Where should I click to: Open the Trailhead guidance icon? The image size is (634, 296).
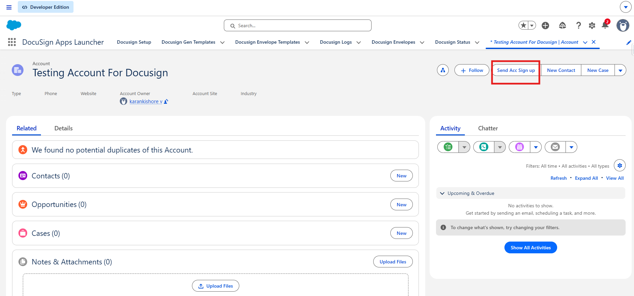coord(563,25)
